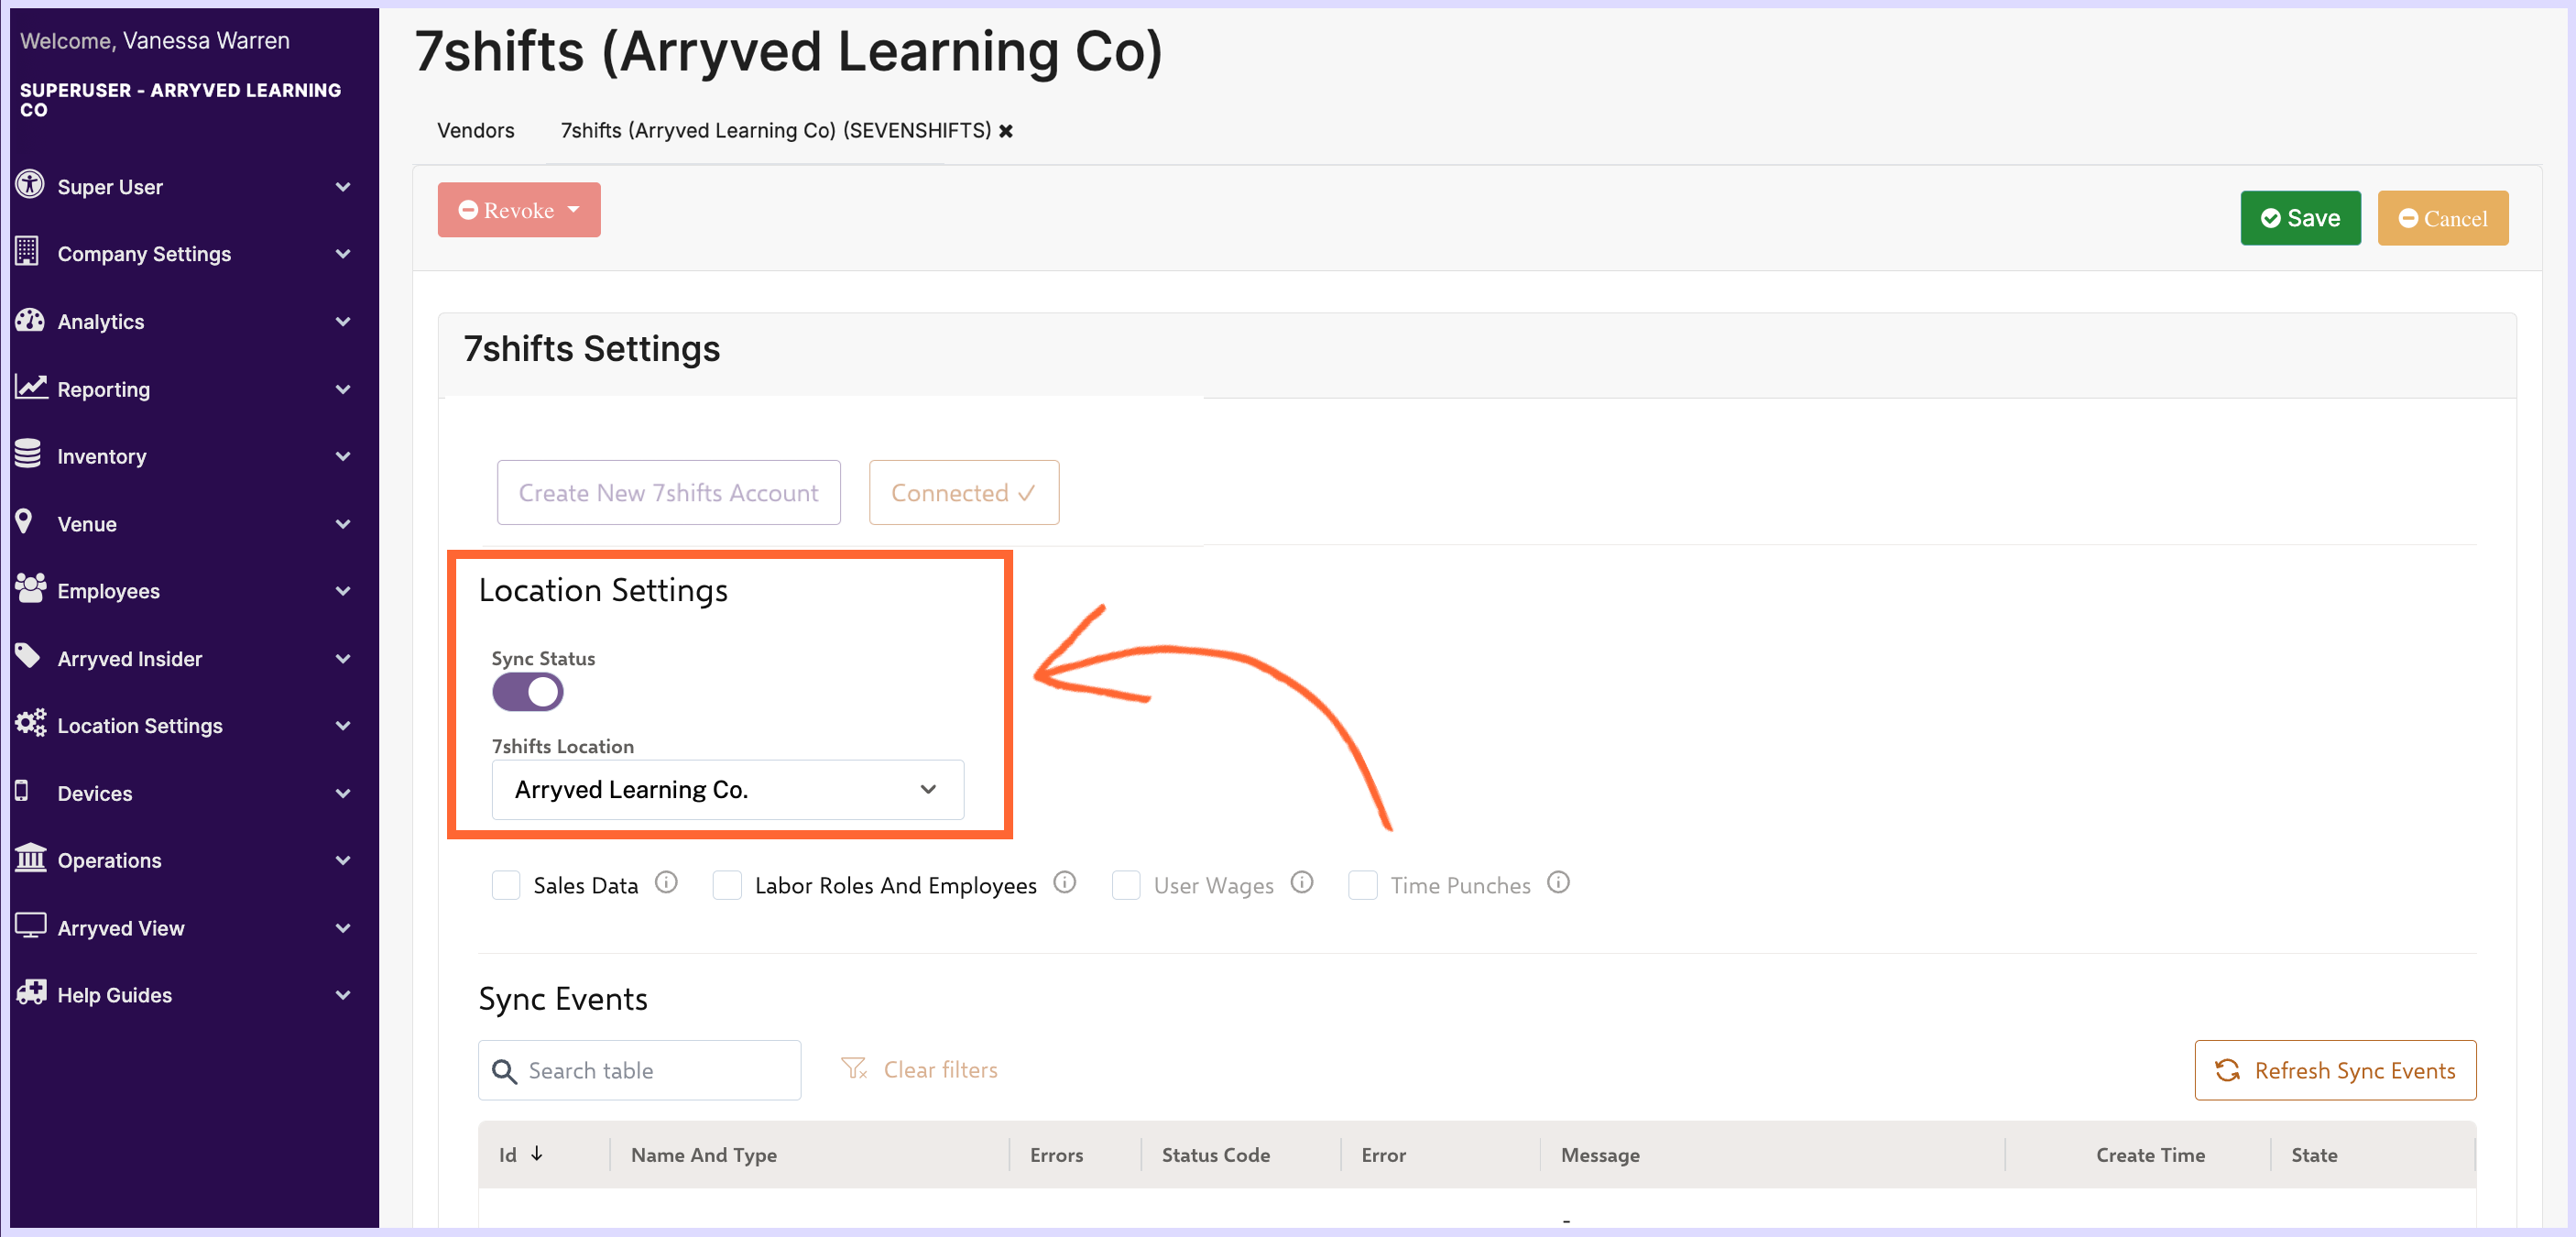Select the 7shifts (Arryved Learning Co) (SEVENSHIFTS) tab
2576x1237 pixels.
click(776, 131)
